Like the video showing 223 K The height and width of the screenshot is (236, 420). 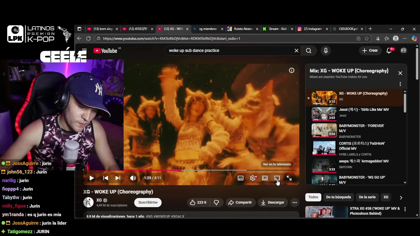[198, 203]
